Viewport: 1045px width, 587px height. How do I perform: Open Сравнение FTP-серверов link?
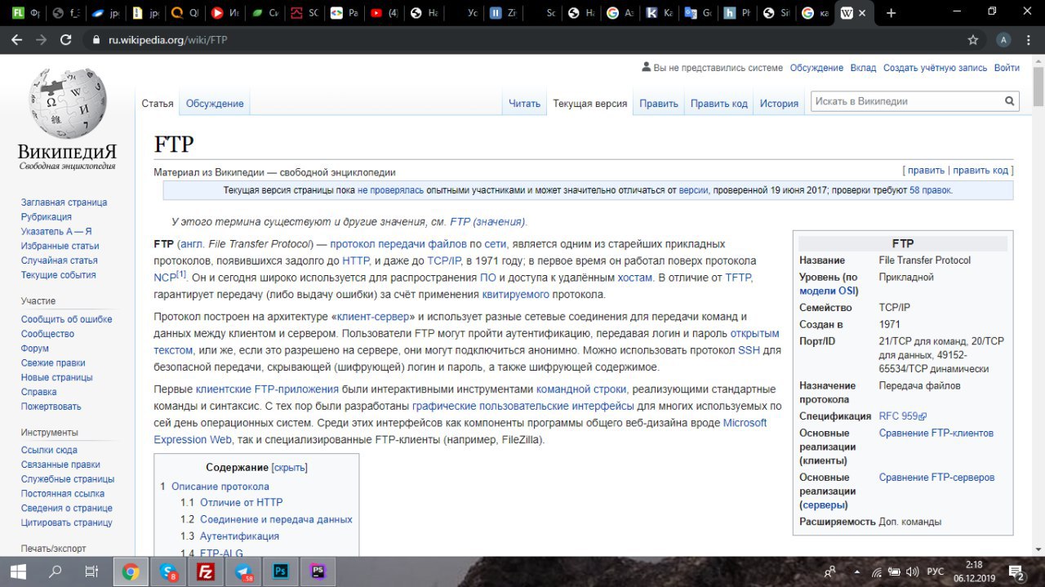[x=937, y=478]
